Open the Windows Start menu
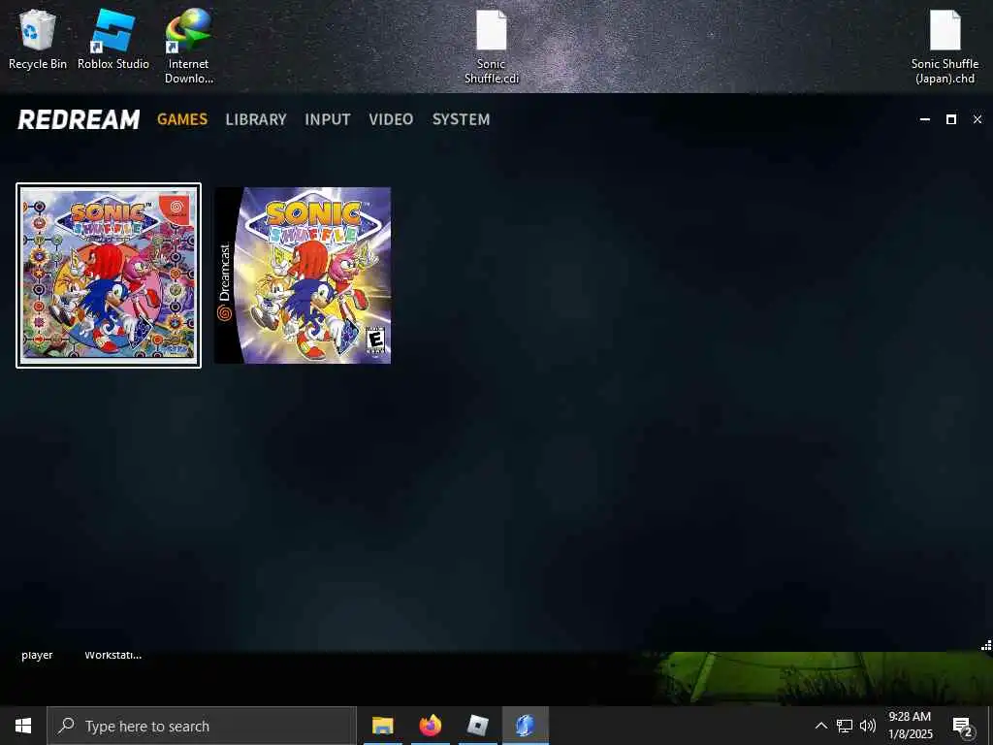This screenshot has height=745, width=993. click(23, 726)
